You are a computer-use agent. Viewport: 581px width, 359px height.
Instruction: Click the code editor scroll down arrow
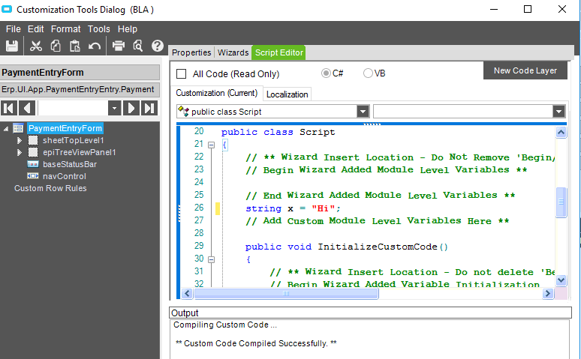click(x=561, y=280)
